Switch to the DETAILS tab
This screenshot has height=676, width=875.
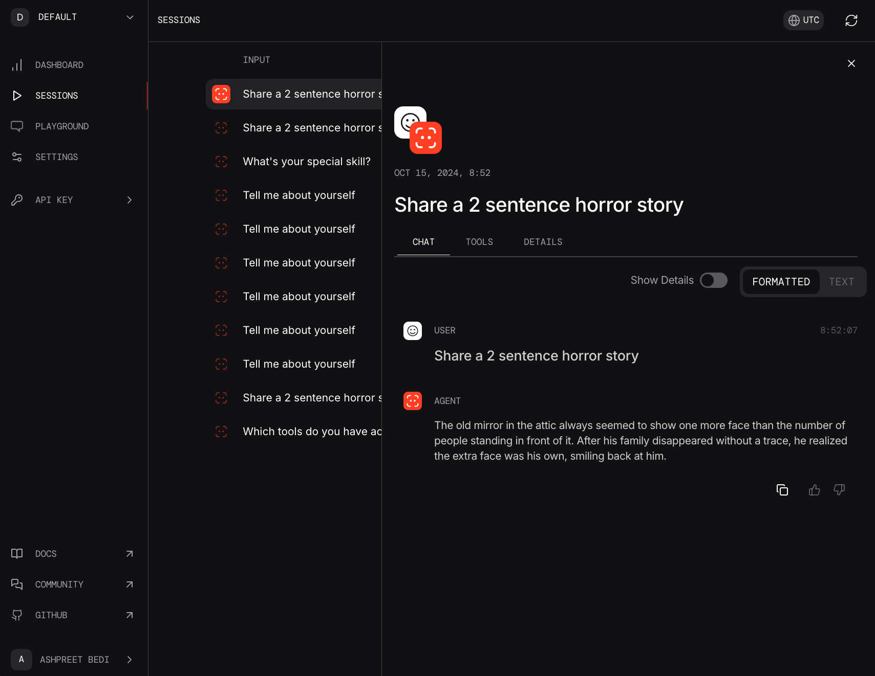coord(543,242)
